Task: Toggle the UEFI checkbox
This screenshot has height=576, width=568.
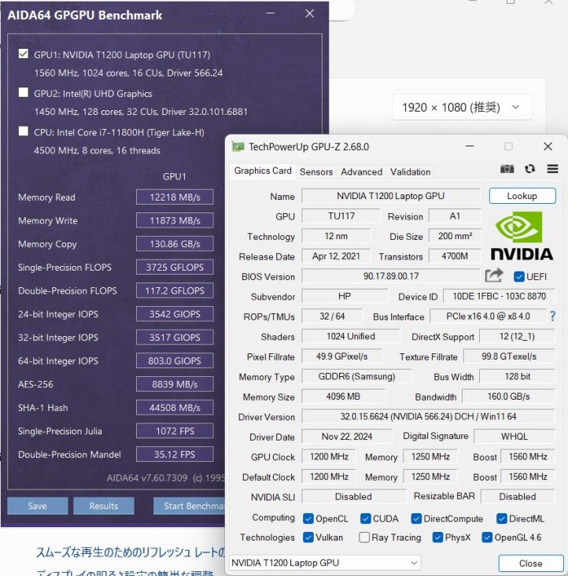Action: click(518, 277)
